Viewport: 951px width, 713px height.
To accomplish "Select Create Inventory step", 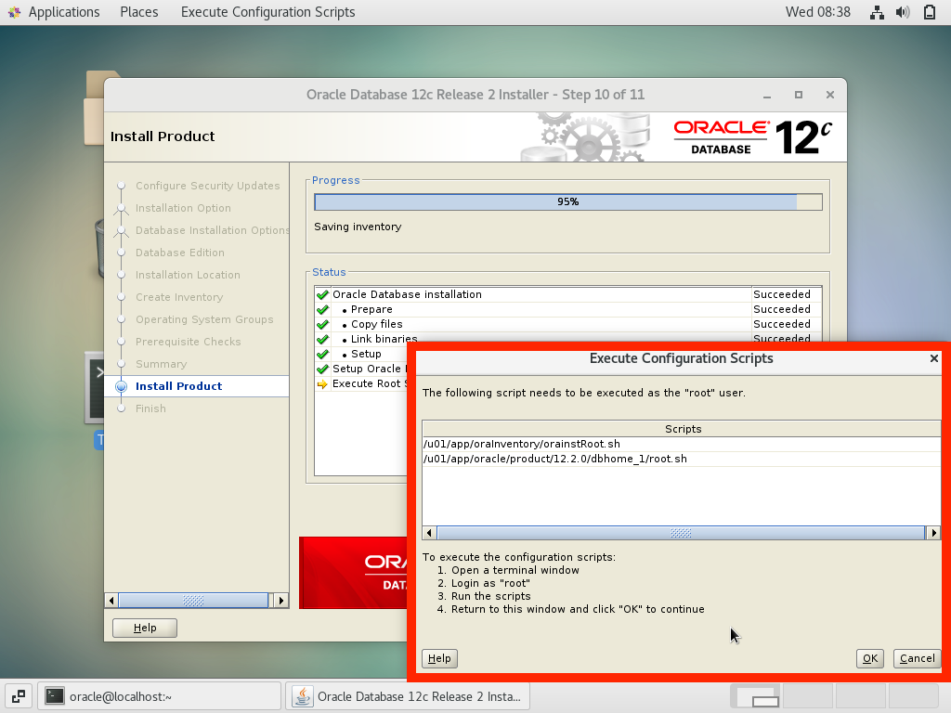I will pos(179,297).
